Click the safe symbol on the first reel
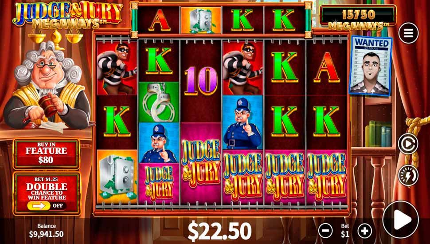 click(x=117, y=177)
